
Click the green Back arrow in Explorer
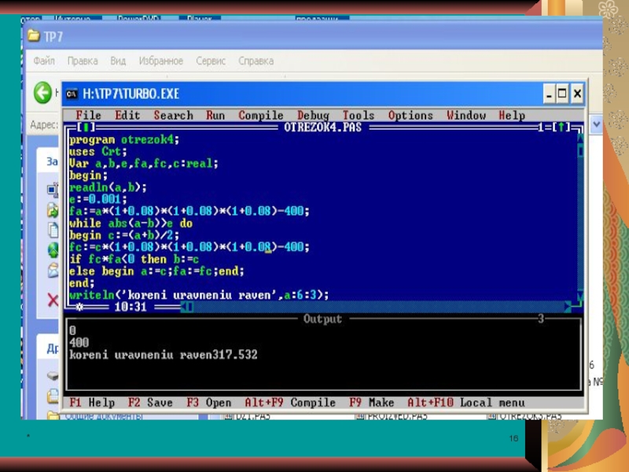pos(42,94)
